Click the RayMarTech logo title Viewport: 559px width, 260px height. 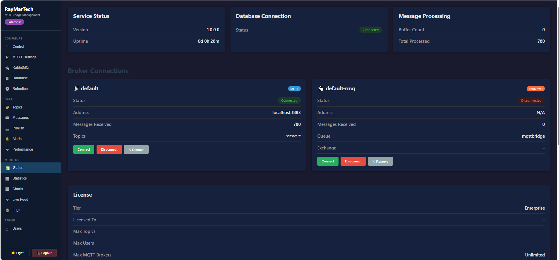19,9
